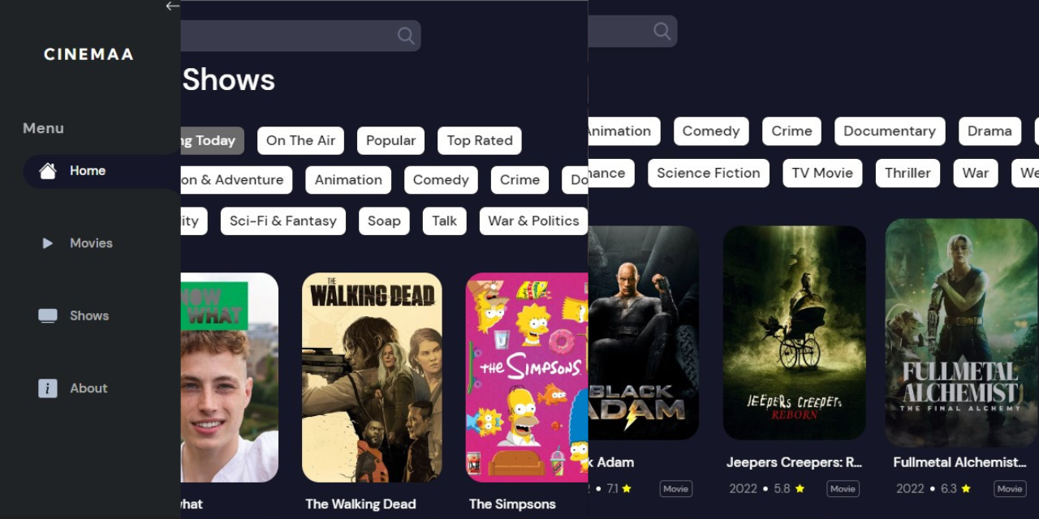The image size is (1039, 519).
Task: Click Movie badge under Jeepers Creepers
Action: pyautogui.click(x=843, y=489)
